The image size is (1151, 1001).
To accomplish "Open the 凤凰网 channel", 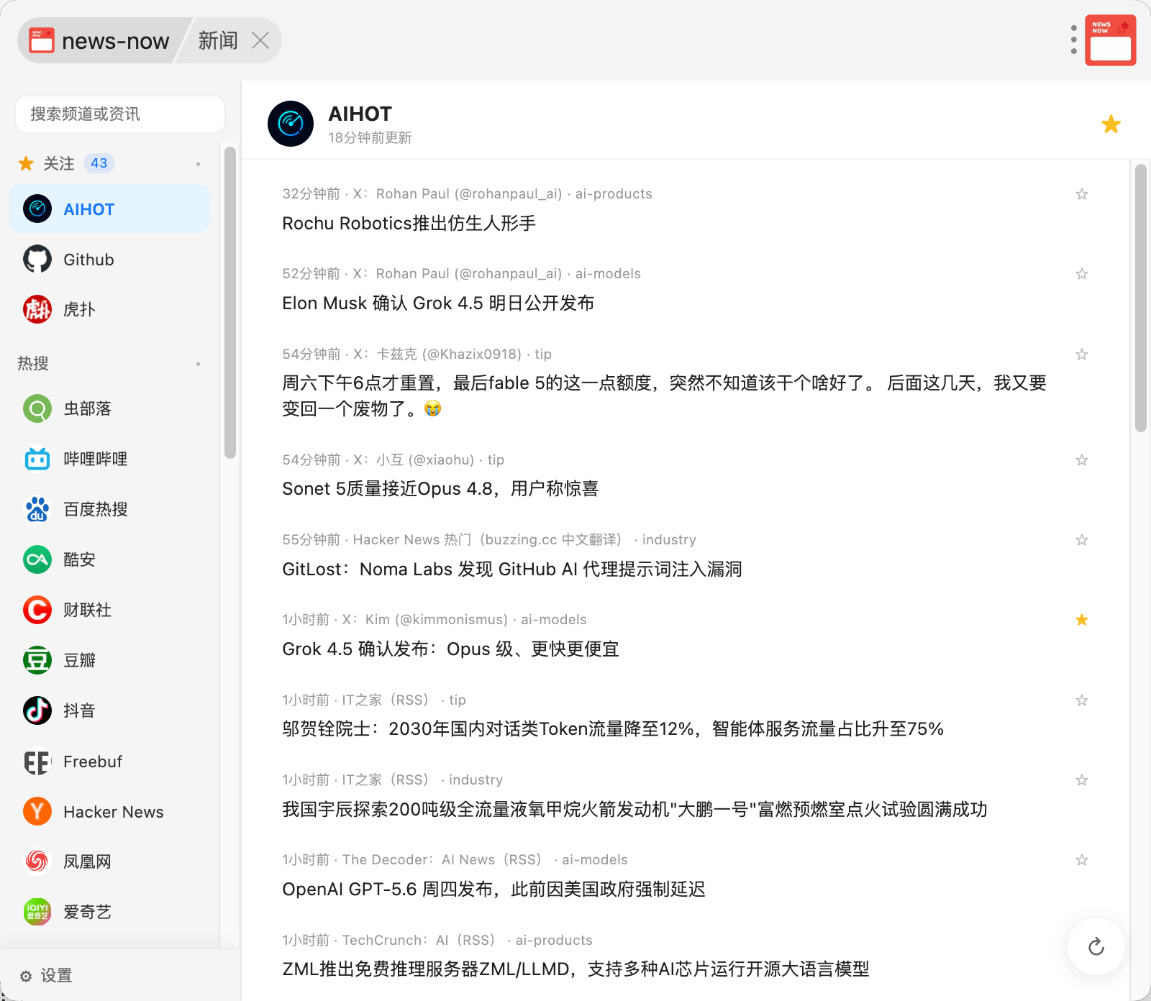I will (109, 861).
